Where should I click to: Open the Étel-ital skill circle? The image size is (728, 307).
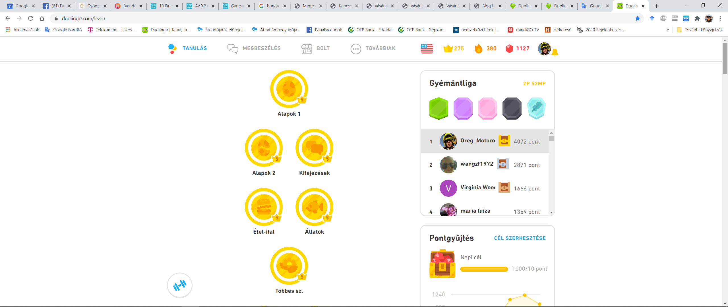point(264,207)
